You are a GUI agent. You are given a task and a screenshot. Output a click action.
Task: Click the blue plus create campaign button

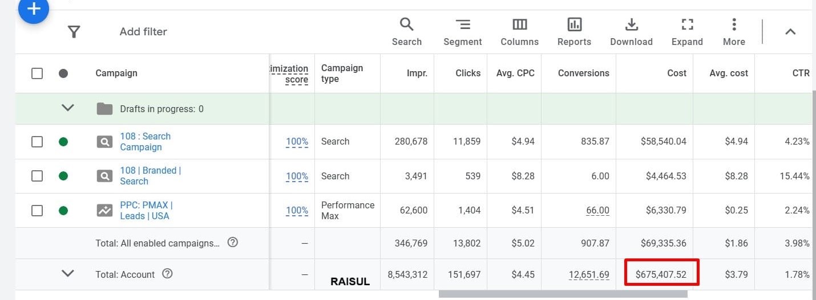(34, 9)
